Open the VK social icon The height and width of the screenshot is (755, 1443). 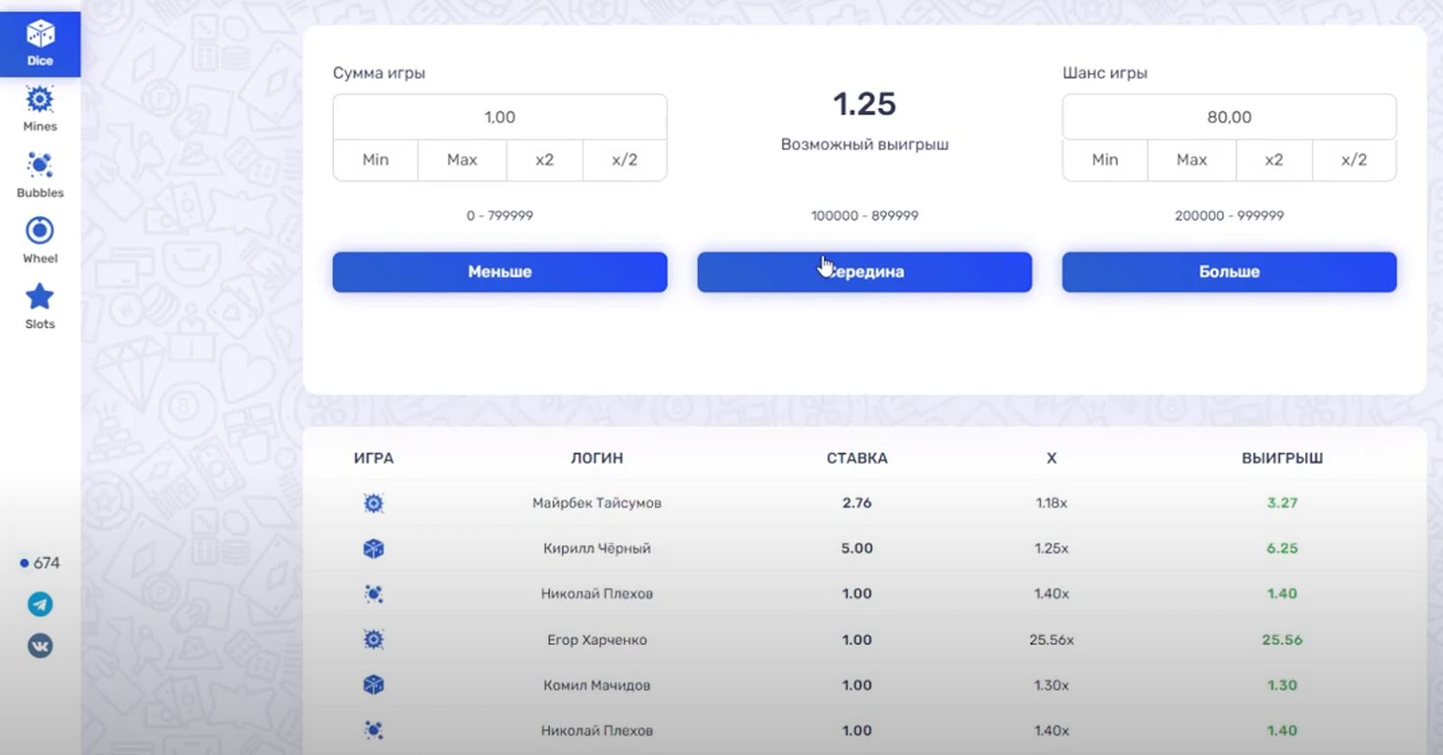(x=40, y=646)
